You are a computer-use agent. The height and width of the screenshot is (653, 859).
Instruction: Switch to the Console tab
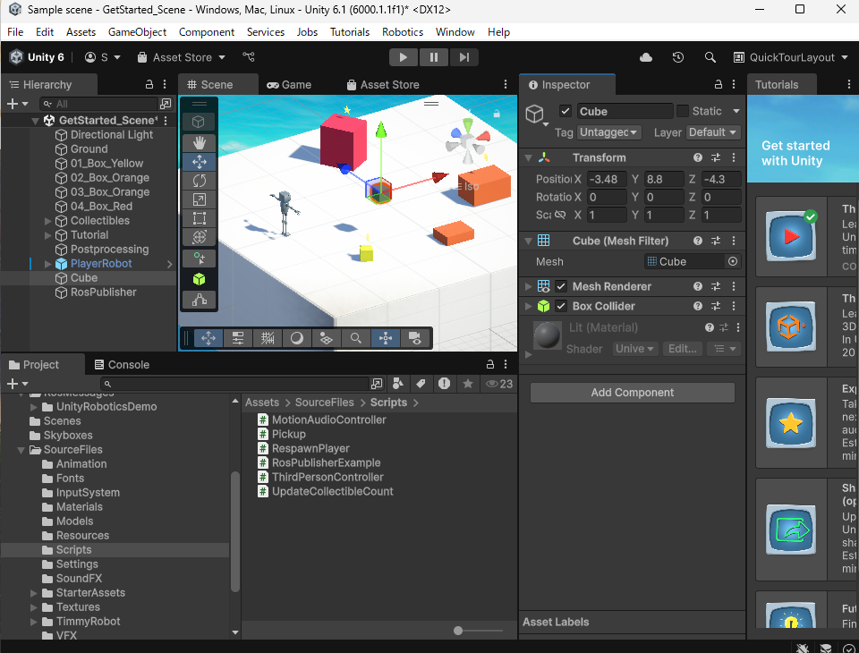coord(123,365)
